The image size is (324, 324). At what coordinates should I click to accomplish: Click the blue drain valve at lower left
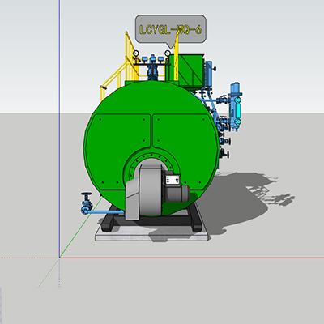coord(87,203)
